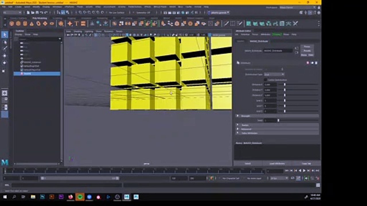Select the MASH_Distribute attribute tab

tap(259, 41)
